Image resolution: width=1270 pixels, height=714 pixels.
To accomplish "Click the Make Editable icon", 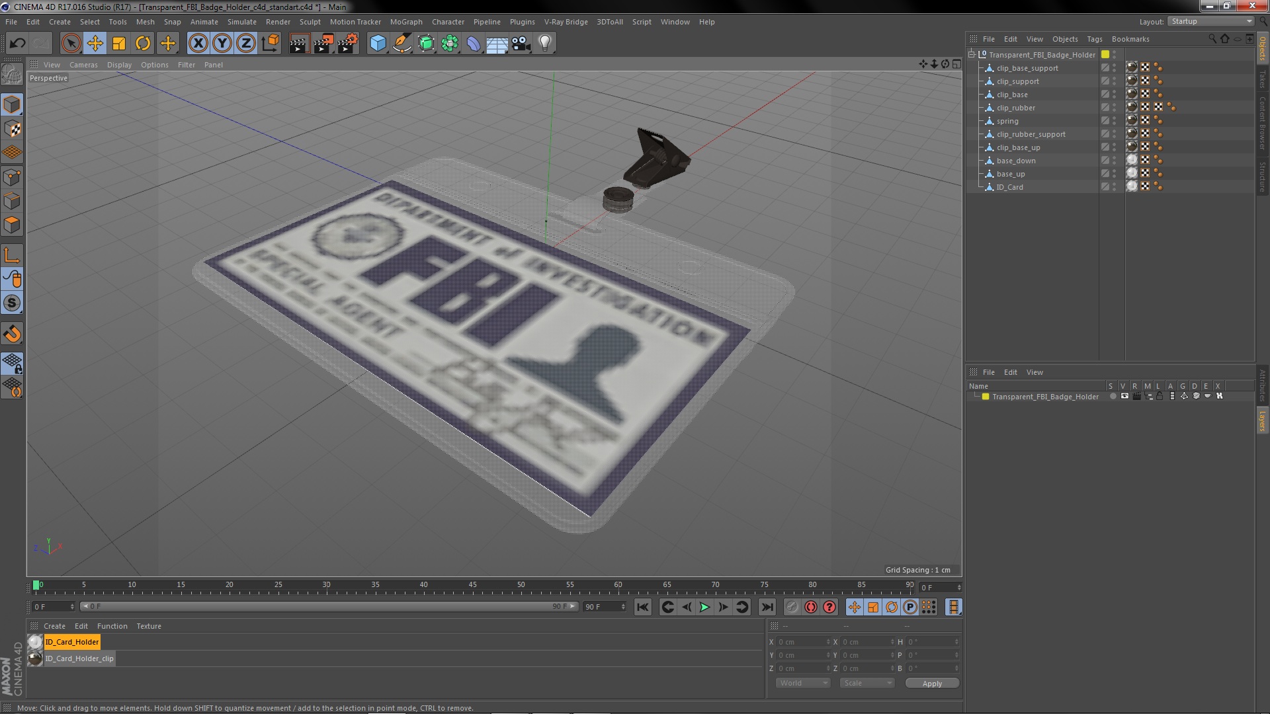I will point(12,75).
